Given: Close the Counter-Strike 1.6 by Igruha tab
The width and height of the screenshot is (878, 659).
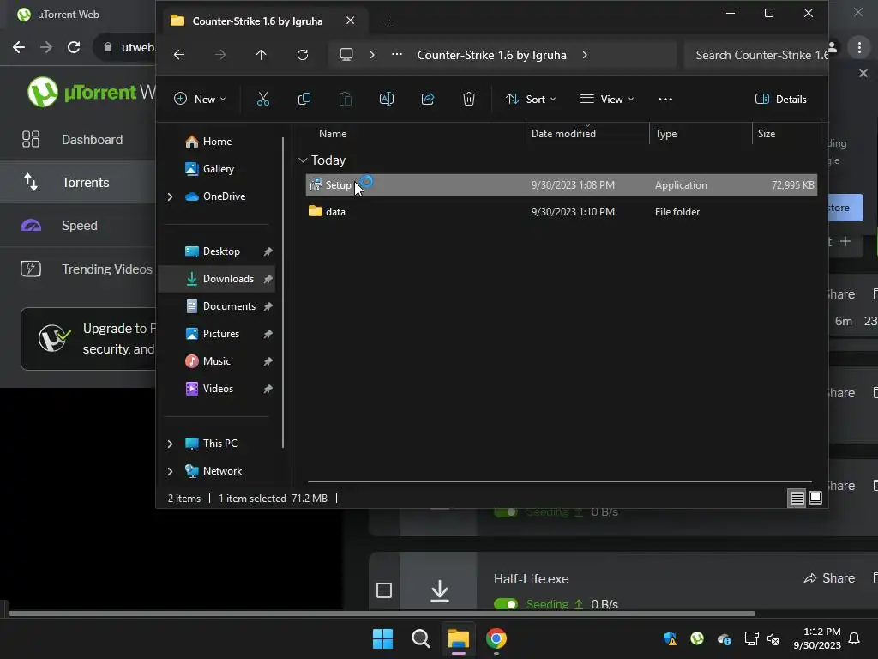Looking at the screenshot, I should pyautogui.click(x=350, y=21).
